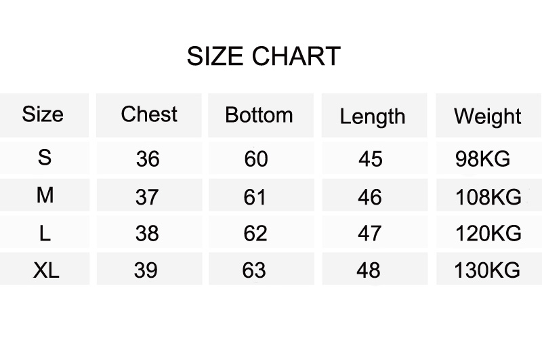Select the Chest column header

[149, 114]
